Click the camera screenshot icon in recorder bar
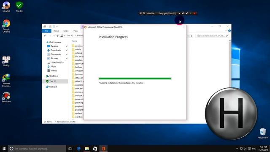 coord(183,14)
